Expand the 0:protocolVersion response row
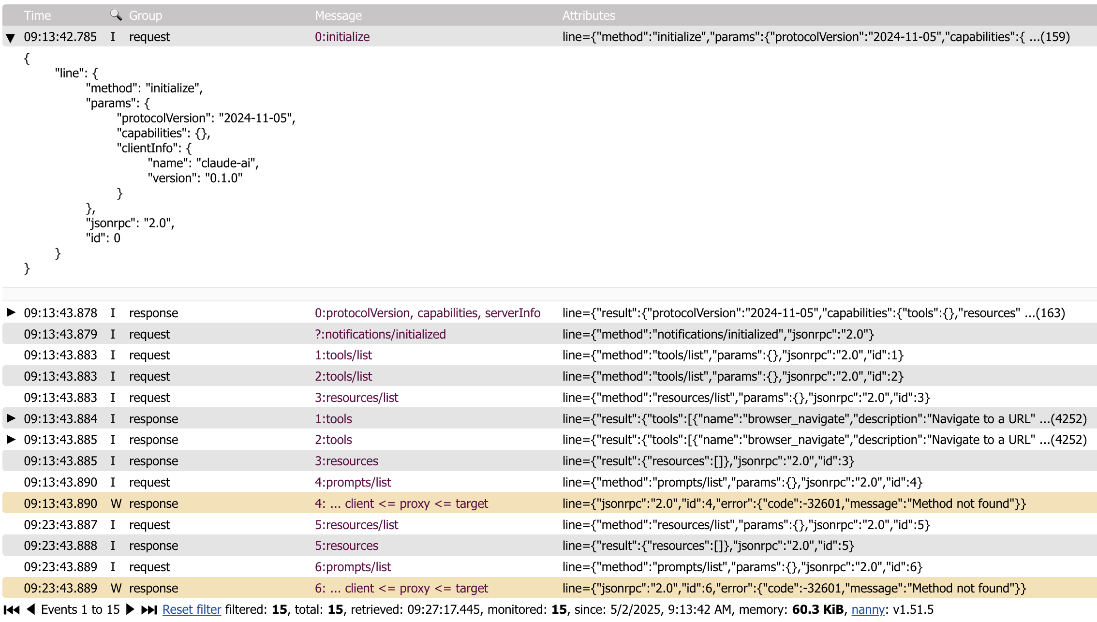The image size is (1097, 622). [x=11, y=312]
